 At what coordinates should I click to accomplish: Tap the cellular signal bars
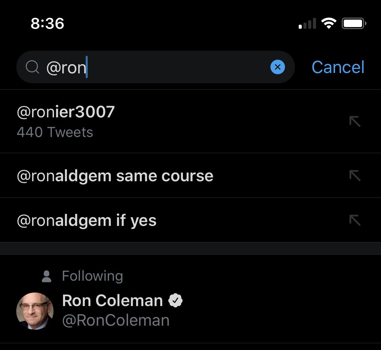307,24
